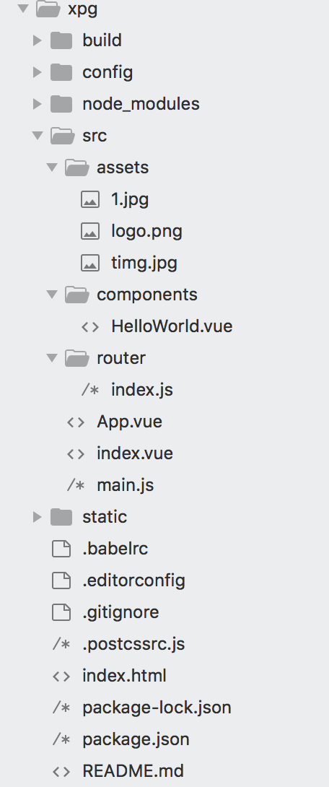This screenshot has width=329, height=787.
Task: Open index.html from the sidebar
Action: click(x=124, y=676)
